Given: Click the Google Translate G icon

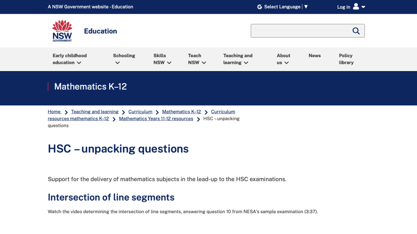Looking at the screenshot, I should pyautogui.click(x=260, y=7).
